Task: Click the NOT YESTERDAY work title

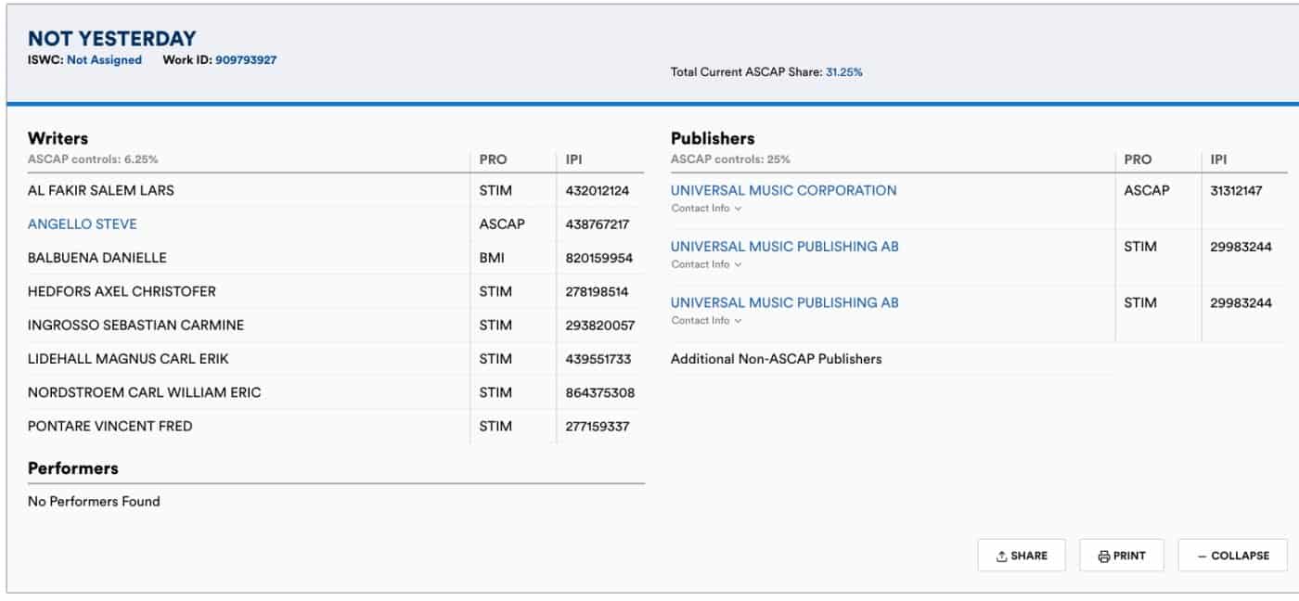Action: point(112,38)
